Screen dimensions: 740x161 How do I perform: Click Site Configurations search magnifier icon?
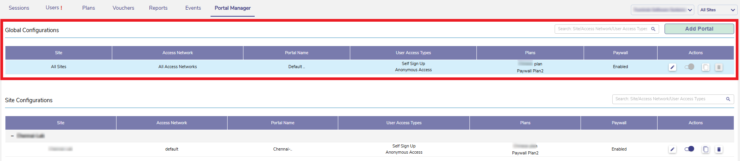(x=728, y=99)
